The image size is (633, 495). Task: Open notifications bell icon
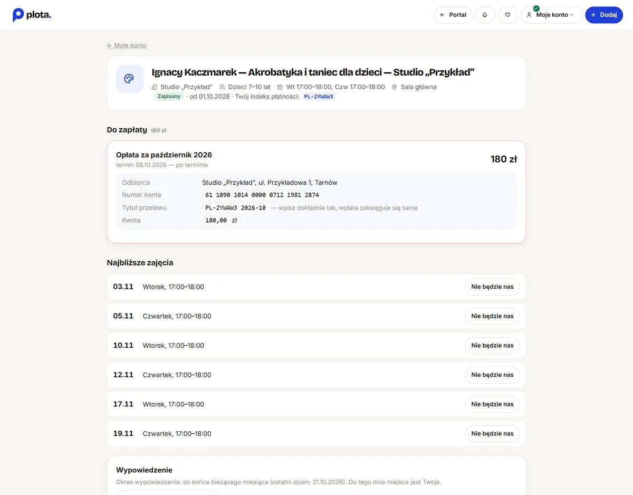[x=485, y=15]
